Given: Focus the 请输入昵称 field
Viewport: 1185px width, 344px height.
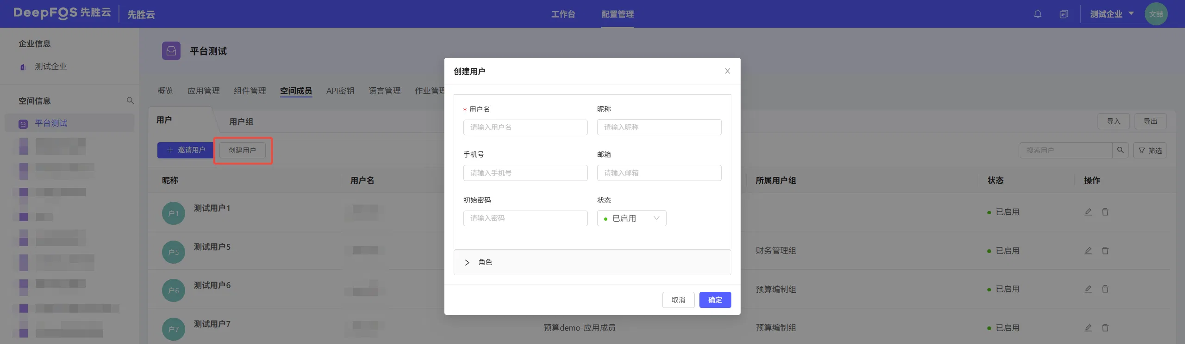Looking at the screenshot, I should coord(659,127).
